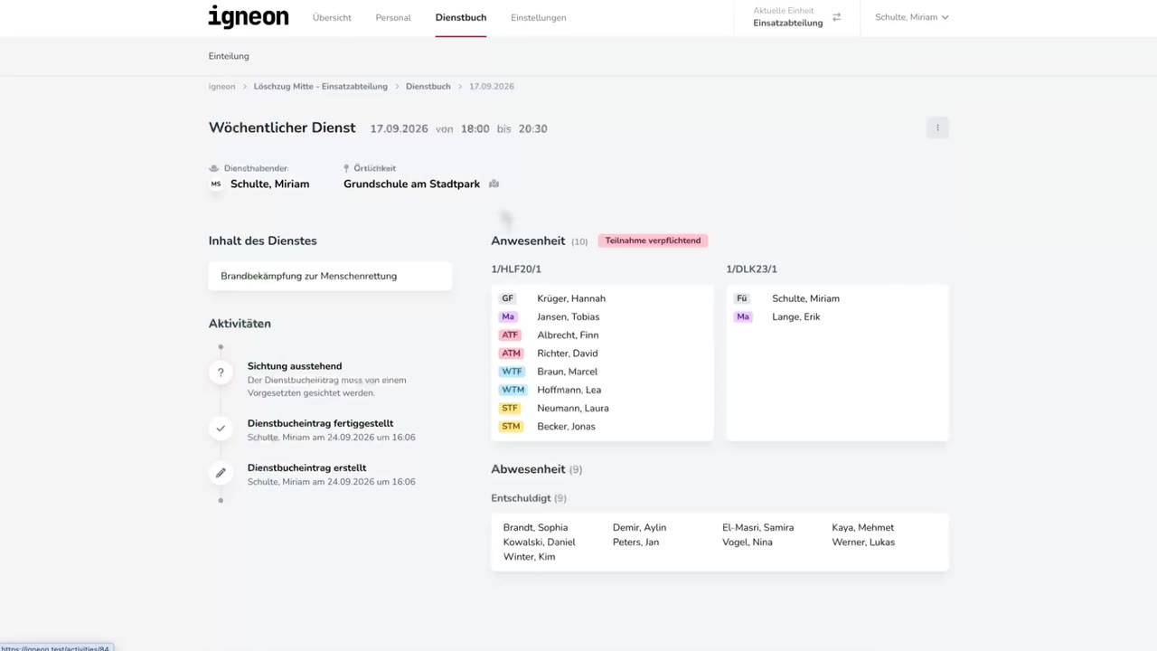
Task: Switch unit with the swap arrows icon
Action: (x=836, y=17)
